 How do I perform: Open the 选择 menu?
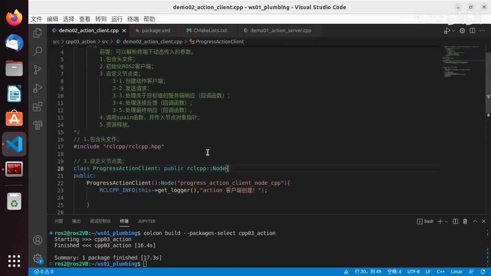click(x=69, y=19)
